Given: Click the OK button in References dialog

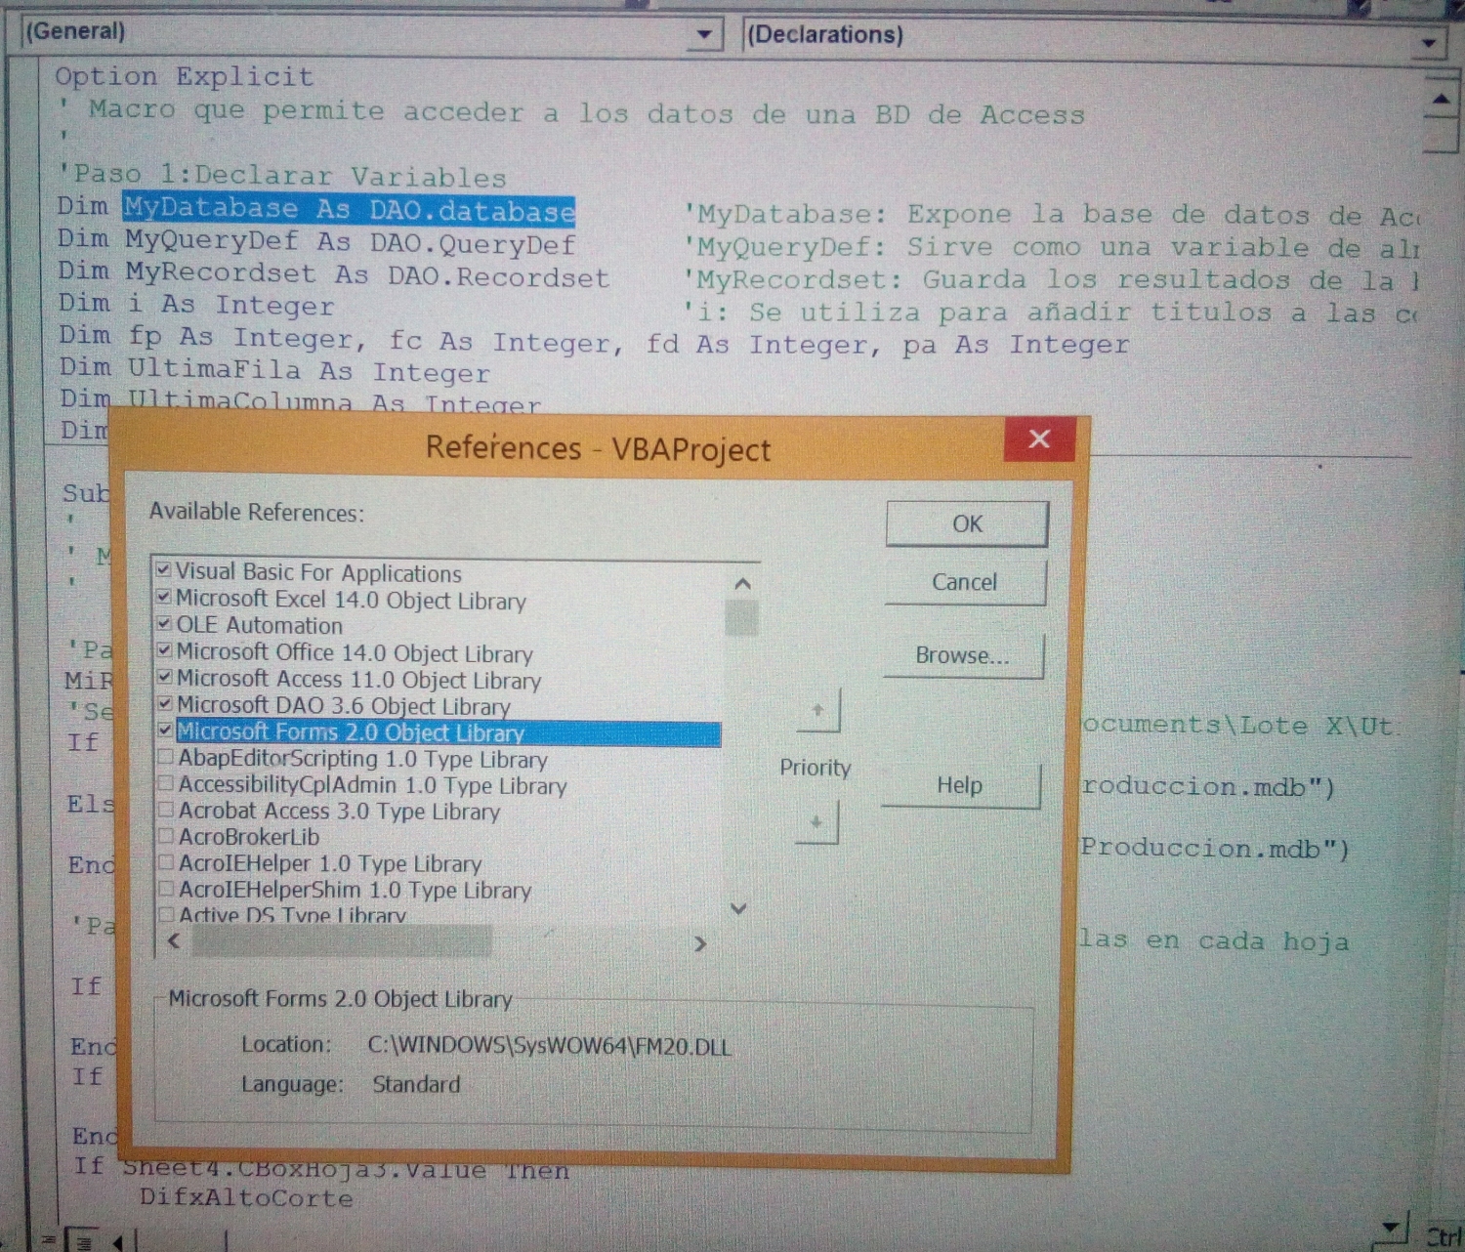Looking at the screenshot, I should (967, 524).
